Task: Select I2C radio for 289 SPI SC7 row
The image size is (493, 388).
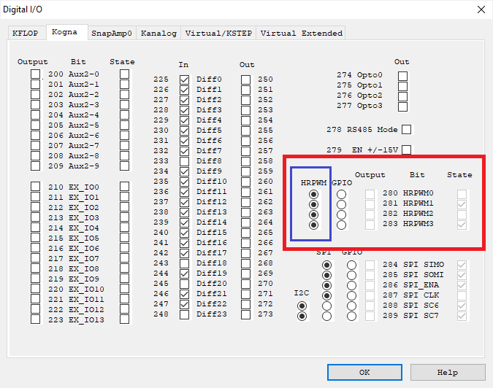Action: tap(302, 317)
